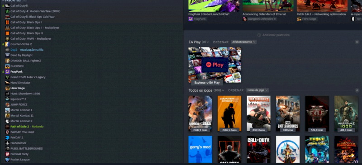Screen dimensions: 362x165
Task: Click the JUMP FORCE icon
Action: 7,105
